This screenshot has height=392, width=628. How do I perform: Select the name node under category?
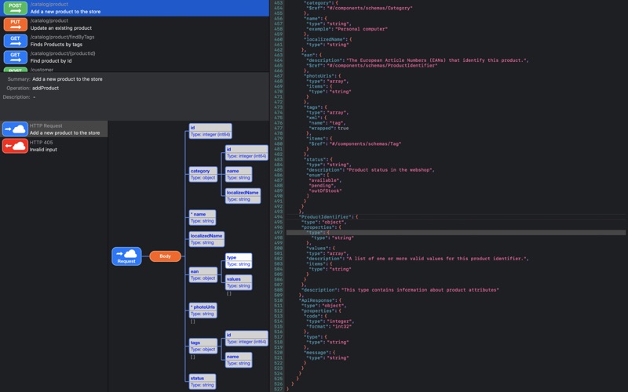pos(239,174)
